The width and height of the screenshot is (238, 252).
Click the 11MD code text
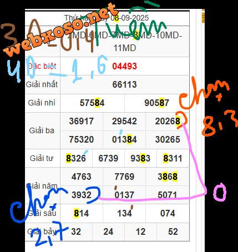pyautogui.click(x=125, y=48)
